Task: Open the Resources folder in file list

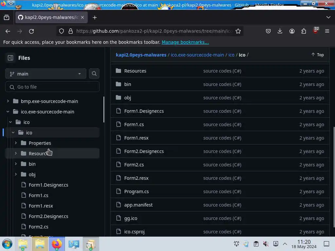Action: (135, 71)
